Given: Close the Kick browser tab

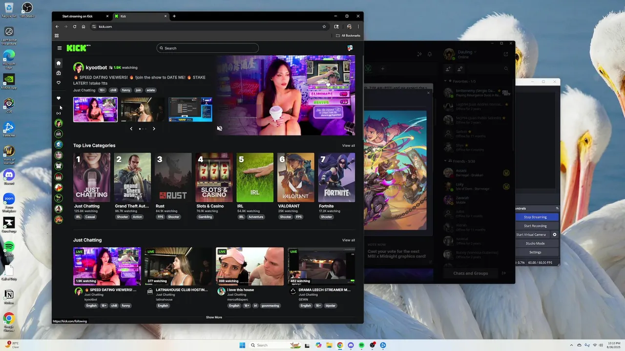Looking at the screenshot, I should (x=166, y=16).
